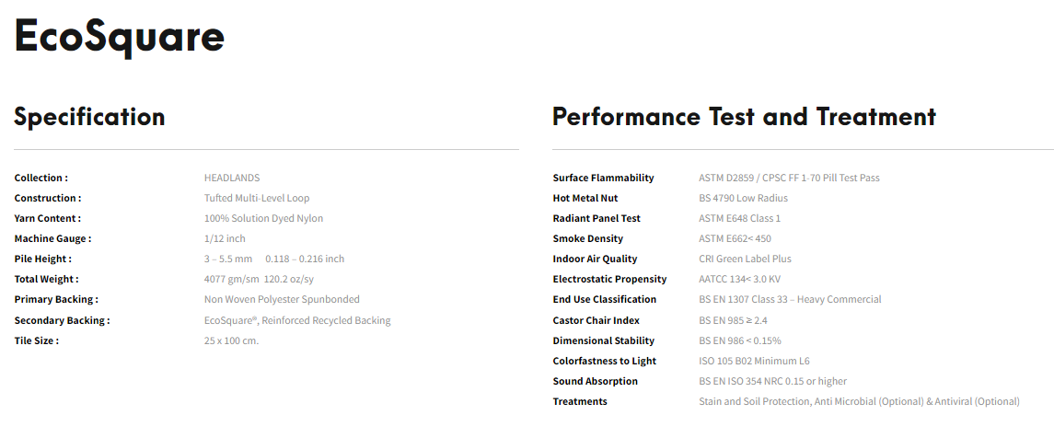Image resolution: width=1054 pixels, height=438 pixels.
Task: Select the ASTM E648 Class 1 text
Action: (739, 218)
